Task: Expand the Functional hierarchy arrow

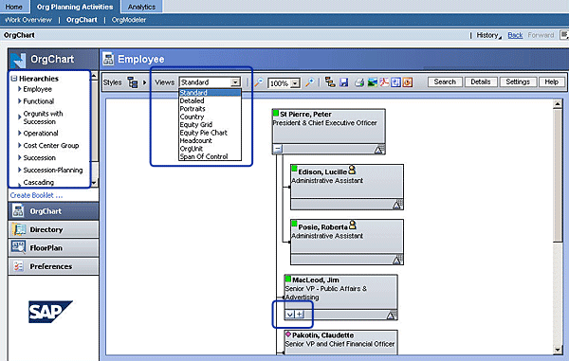Action: click(20, 101)
